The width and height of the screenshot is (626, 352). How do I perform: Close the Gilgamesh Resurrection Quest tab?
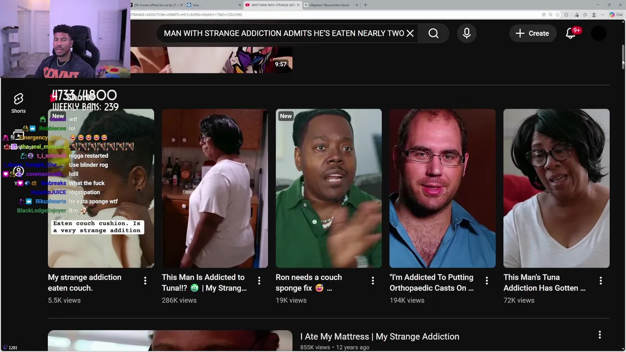pos(357,5)
